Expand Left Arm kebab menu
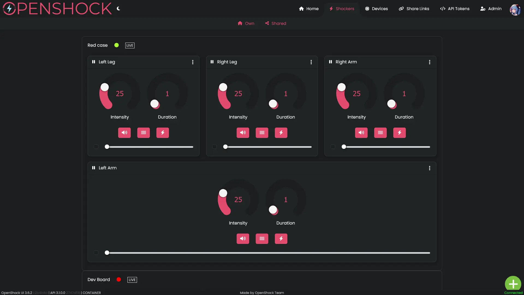Screen dimensions: 524x295 coord(430,168)
